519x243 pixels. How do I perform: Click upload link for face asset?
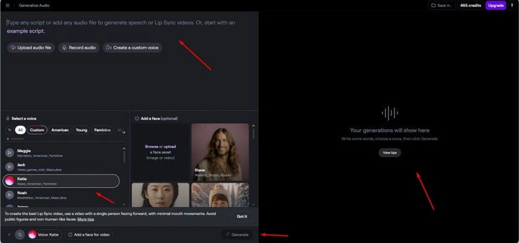click(x=170, y=147)
